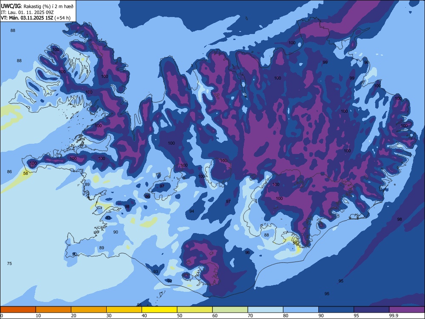Click the 80–90 medium blue legend swatch

(301, 310)
